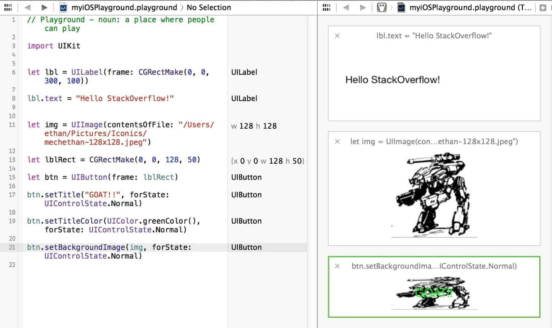Click the Hello StackOverflow! label preview

point(393,80)
